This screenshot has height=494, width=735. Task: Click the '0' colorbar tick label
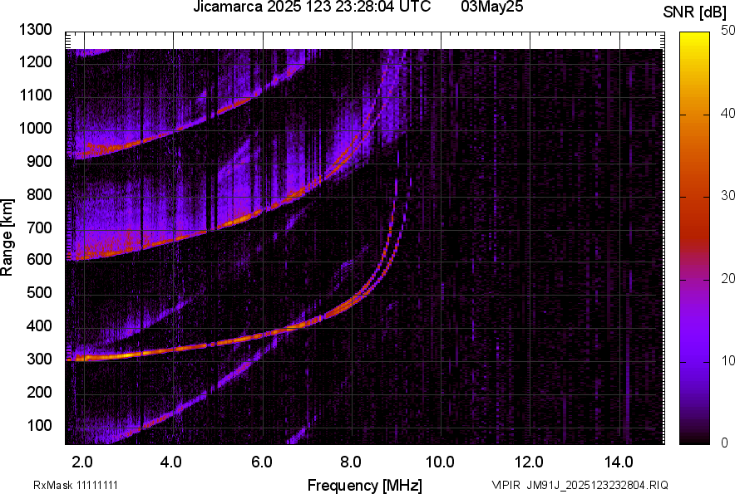coord(725,443)
